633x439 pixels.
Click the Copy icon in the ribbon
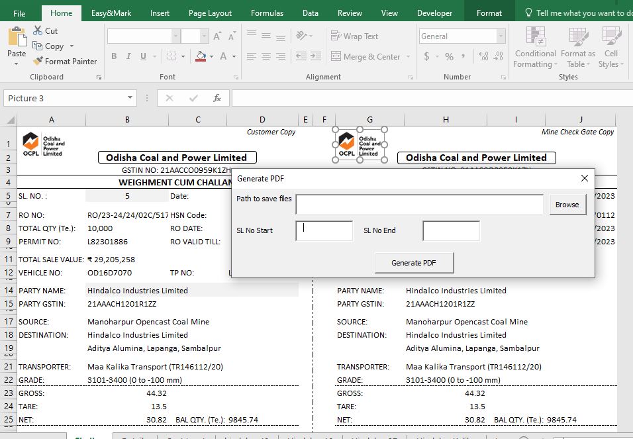(x=38, y=46)
